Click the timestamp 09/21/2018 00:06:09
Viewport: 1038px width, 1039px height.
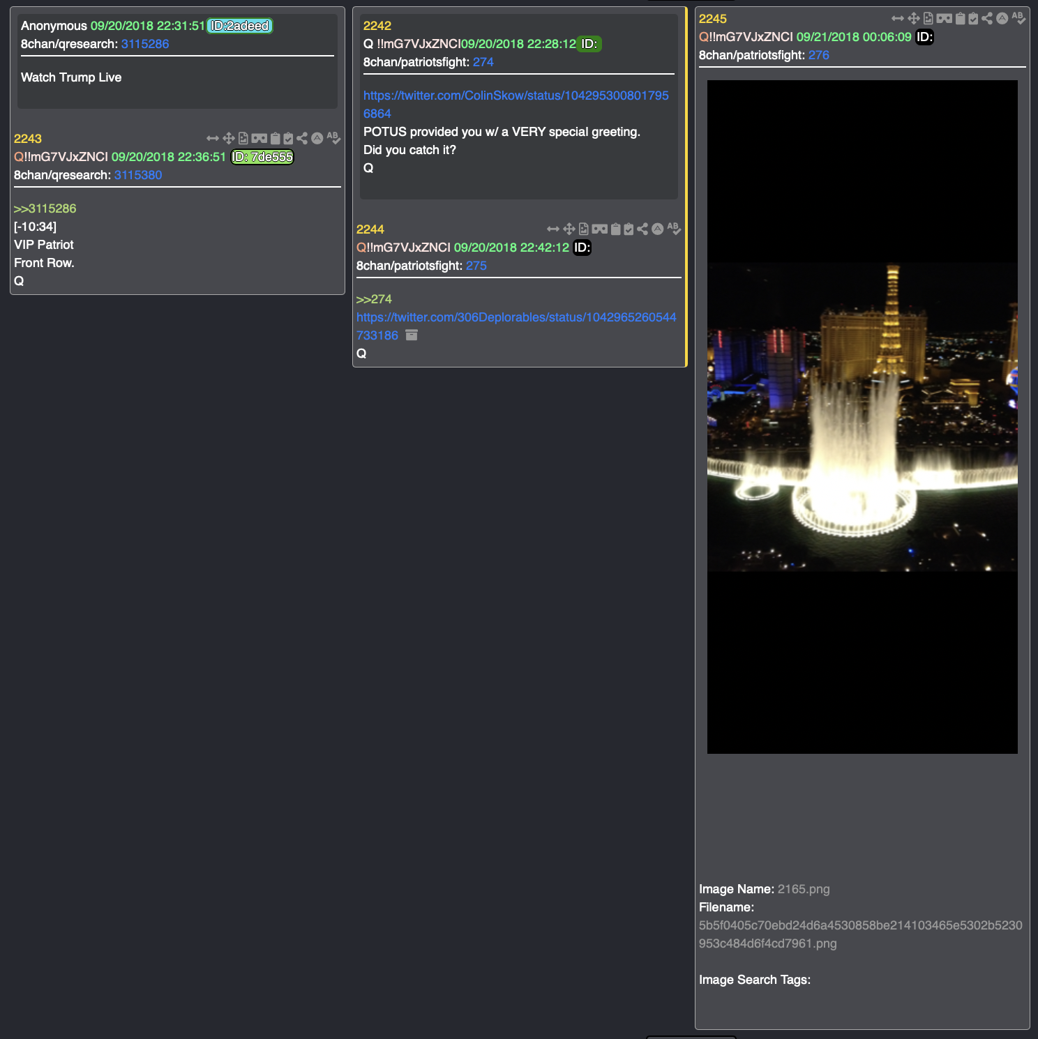click(x=854, y=37)
